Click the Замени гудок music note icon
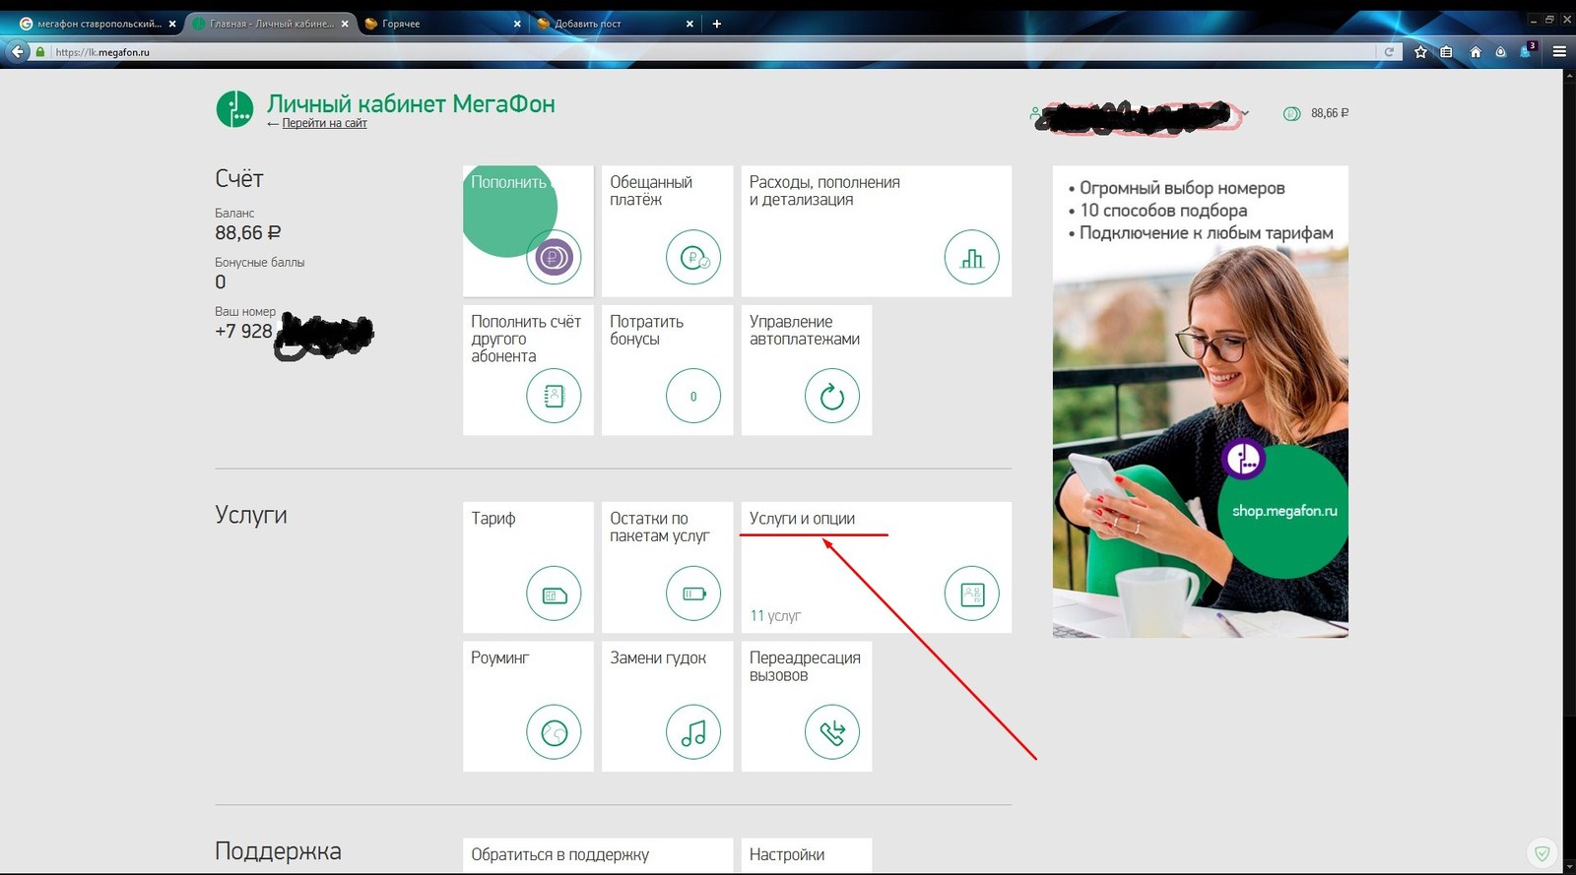This screenshot has height=875, width=1576. click(x=693, y=732)
